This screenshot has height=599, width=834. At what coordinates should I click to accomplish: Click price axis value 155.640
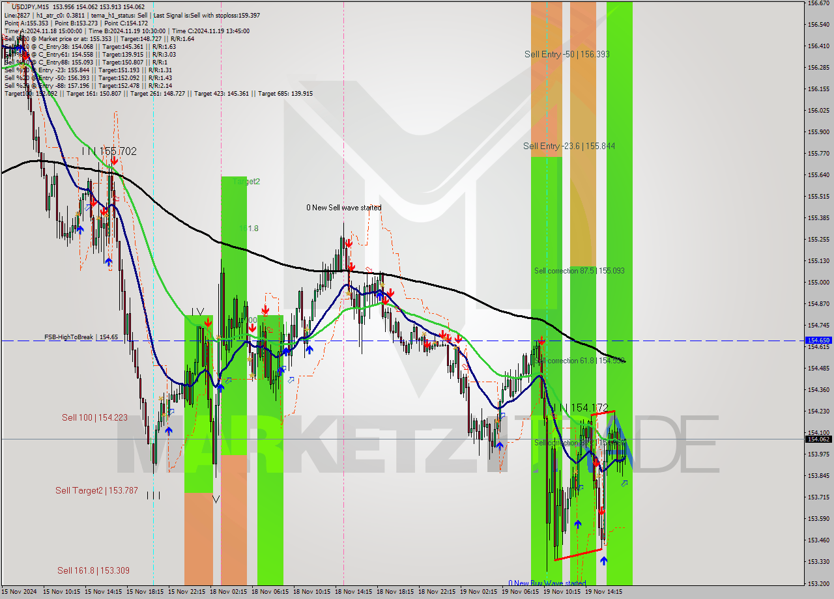(x=818, y=174)
